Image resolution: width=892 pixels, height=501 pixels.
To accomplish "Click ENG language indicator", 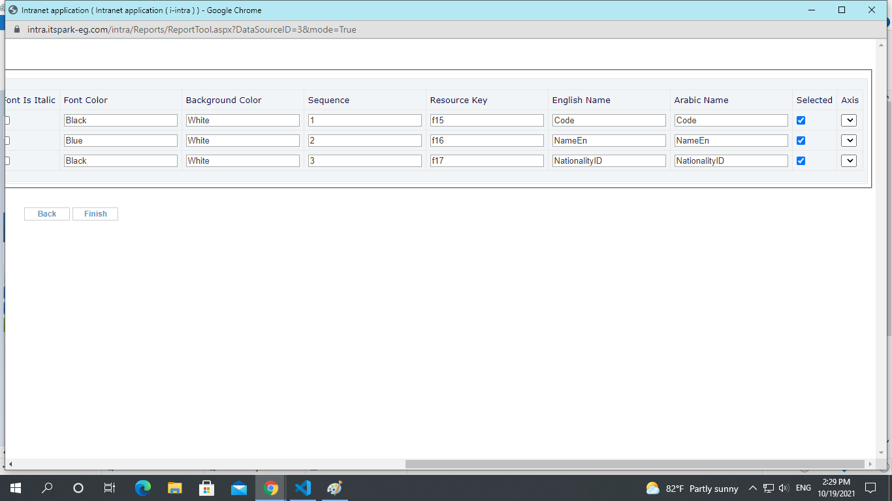I will (803, 488).
